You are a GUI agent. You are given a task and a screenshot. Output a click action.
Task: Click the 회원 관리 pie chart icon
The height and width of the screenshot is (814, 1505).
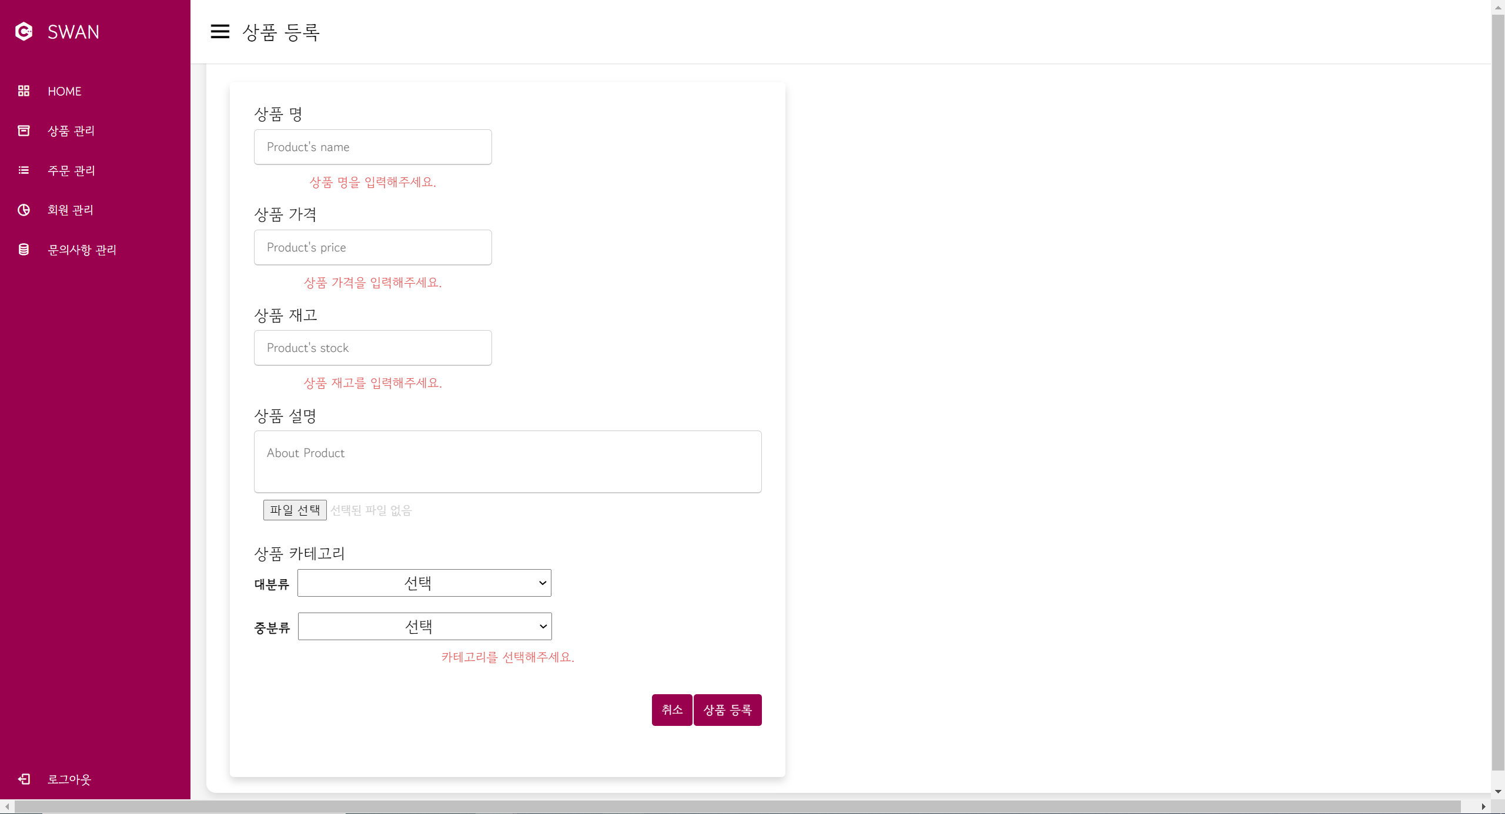[24, 210]
